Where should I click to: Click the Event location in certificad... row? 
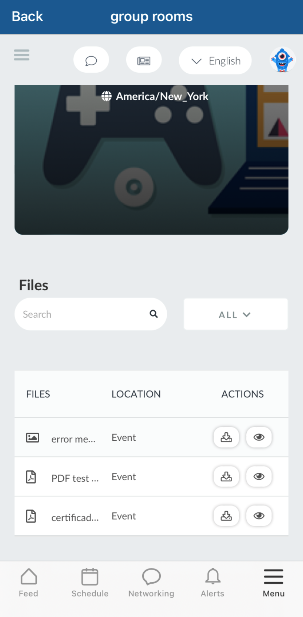[124, 516]
